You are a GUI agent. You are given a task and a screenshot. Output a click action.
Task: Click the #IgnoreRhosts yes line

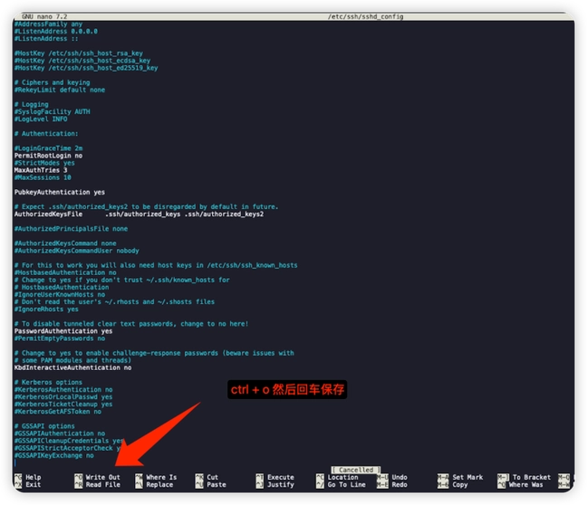46,310
